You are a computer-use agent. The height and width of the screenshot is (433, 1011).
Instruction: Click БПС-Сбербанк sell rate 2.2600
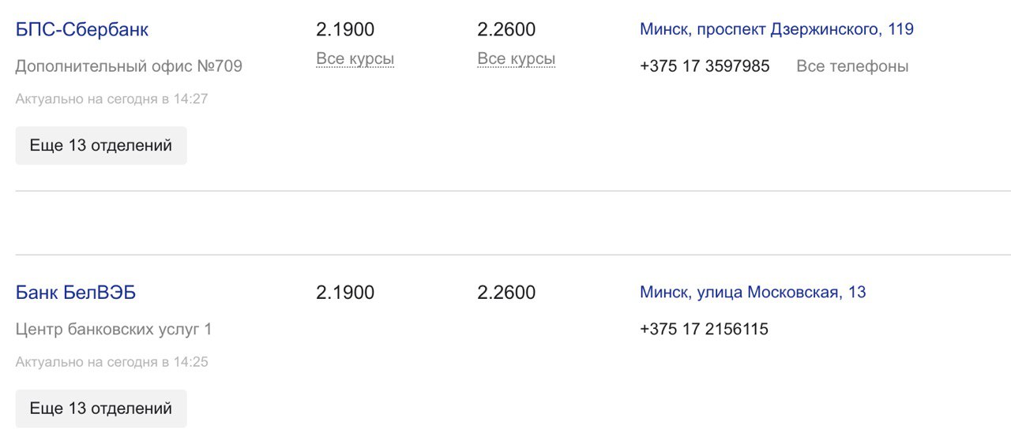tap(506, 30)
